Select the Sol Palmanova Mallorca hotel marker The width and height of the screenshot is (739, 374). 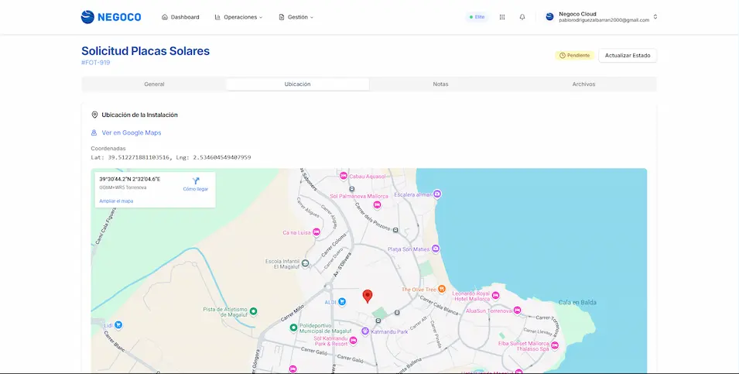(x=377, y=204)
